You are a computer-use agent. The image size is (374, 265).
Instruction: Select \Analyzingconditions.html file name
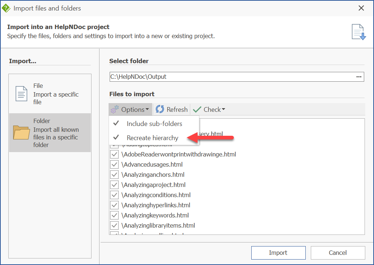(x=156, y=195)
